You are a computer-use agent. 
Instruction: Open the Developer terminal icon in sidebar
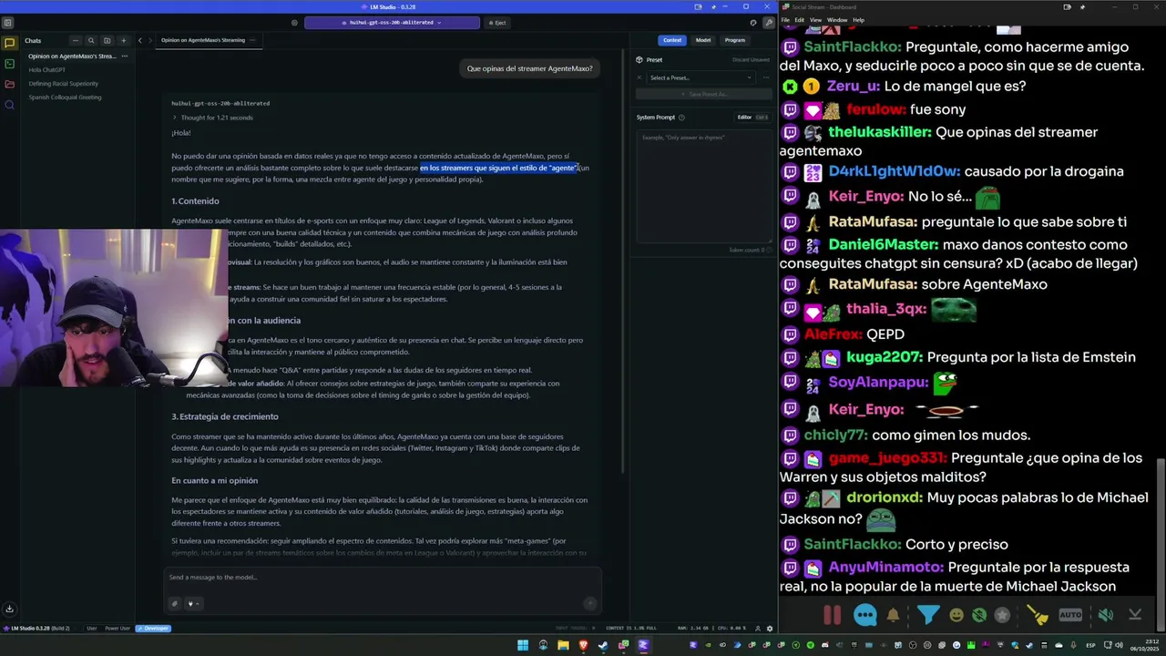click(x=9, y=64)
